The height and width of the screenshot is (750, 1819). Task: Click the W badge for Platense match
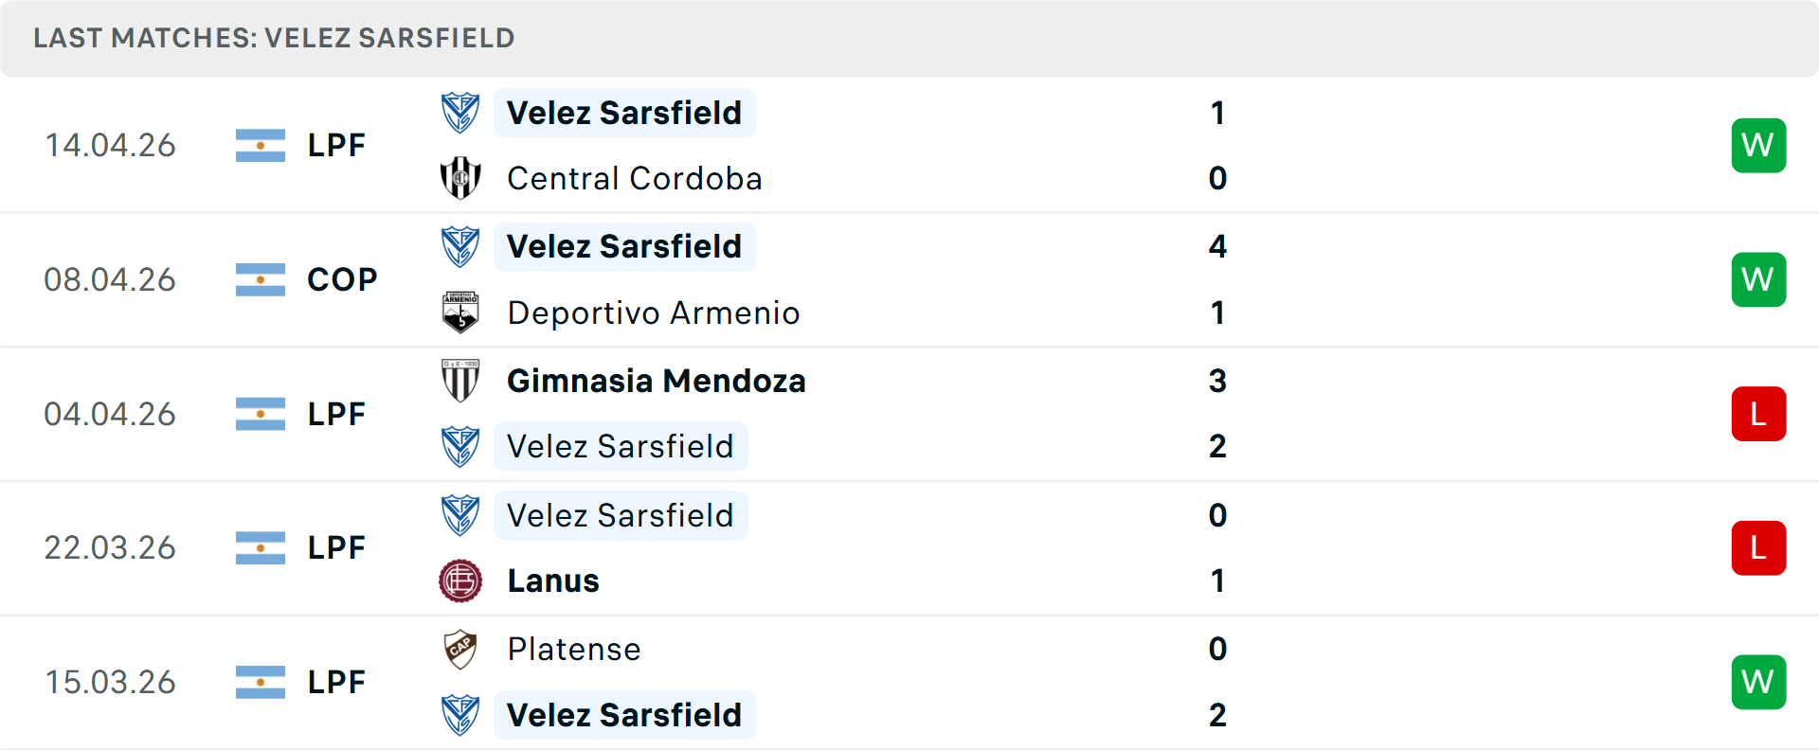pyautogui.click(x=1758, y=682)
